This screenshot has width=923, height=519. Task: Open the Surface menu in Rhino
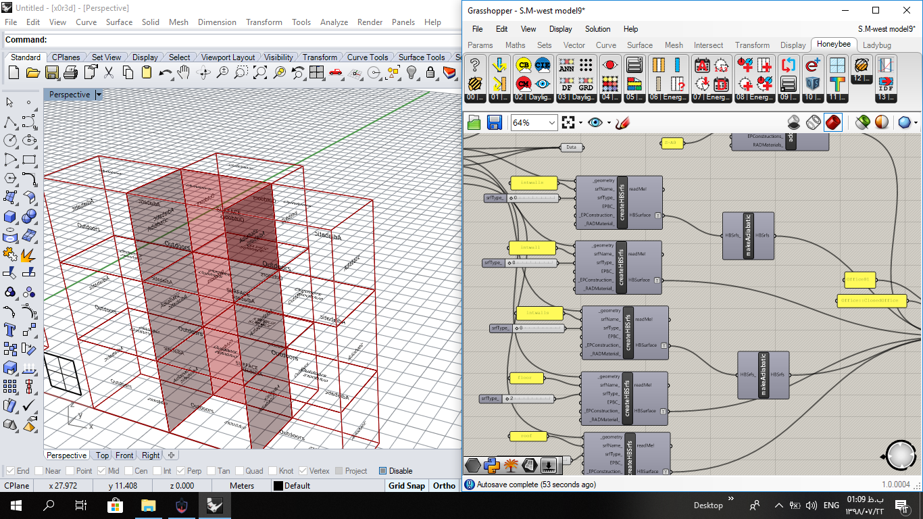[x=119, y=22]
